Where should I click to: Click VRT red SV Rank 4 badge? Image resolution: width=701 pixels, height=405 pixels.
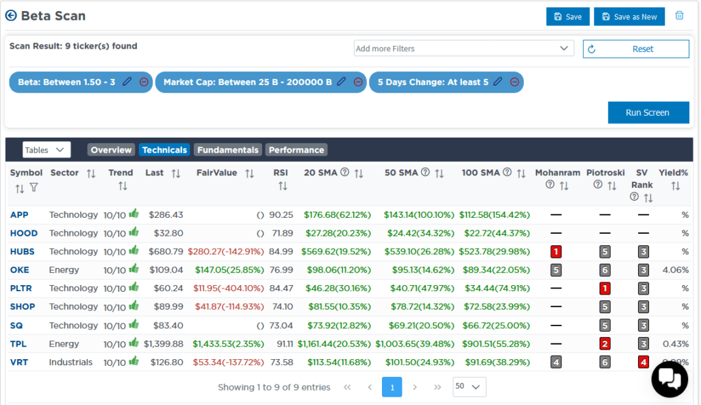[643, 362]
